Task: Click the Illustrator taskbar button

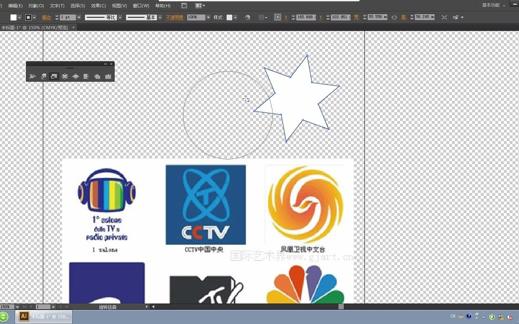Action: 44,316
